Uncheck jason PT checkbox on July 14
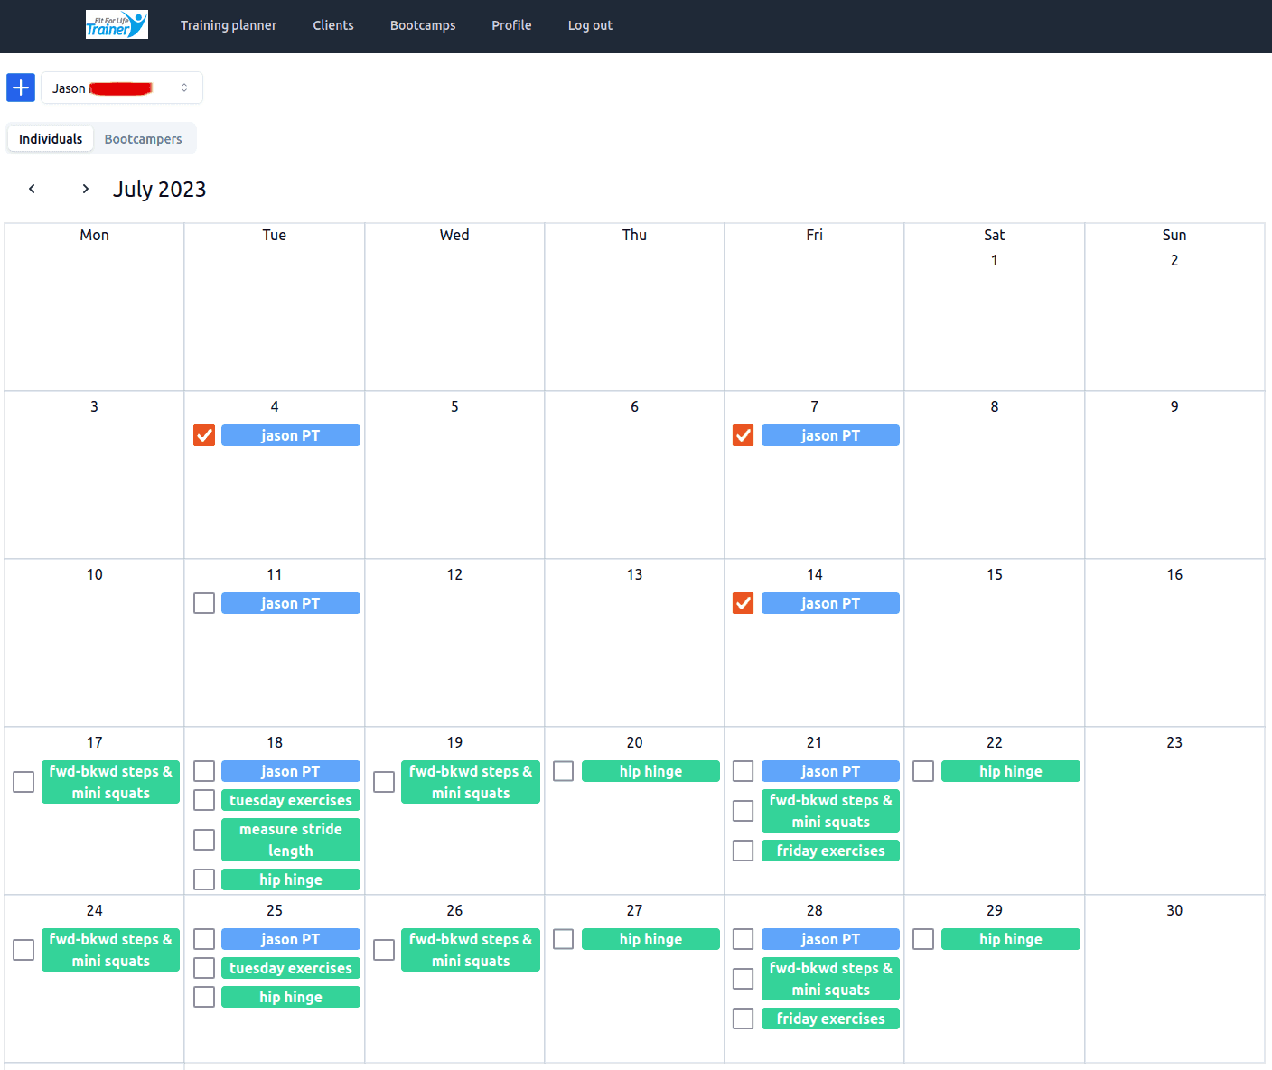The width and height of the screenshot is (1272, 1070). (x=744, y=603)
